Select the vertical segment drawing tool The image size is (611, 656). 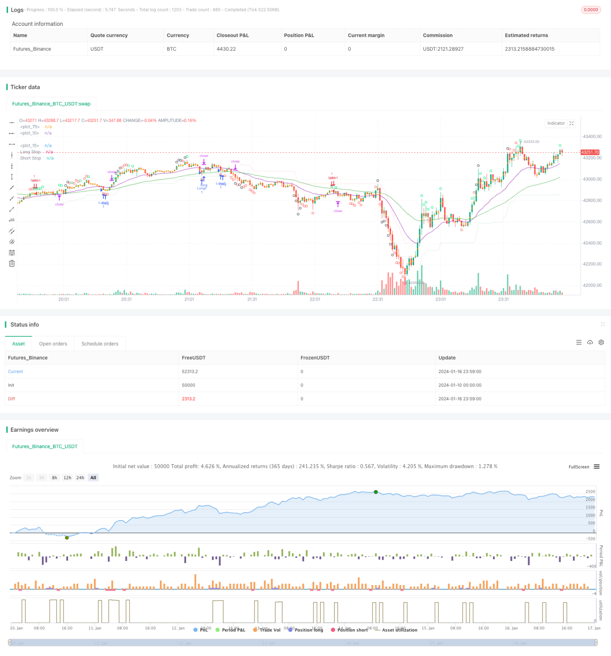point(12,177)
